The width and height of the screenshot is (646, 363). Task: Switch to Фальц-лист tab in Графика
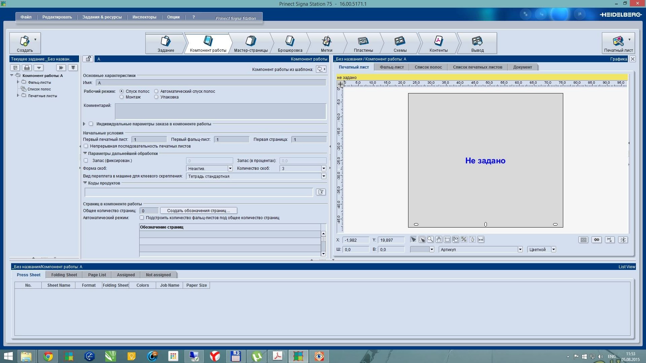point(392,67)
